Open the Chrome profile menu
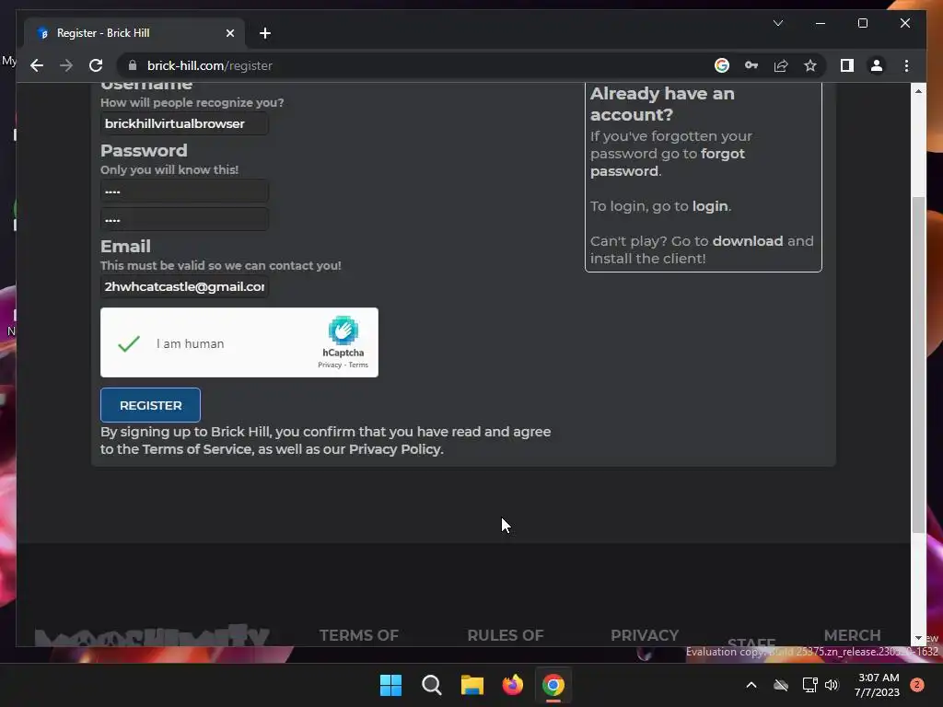943x707 pixels. coord(877,65)
